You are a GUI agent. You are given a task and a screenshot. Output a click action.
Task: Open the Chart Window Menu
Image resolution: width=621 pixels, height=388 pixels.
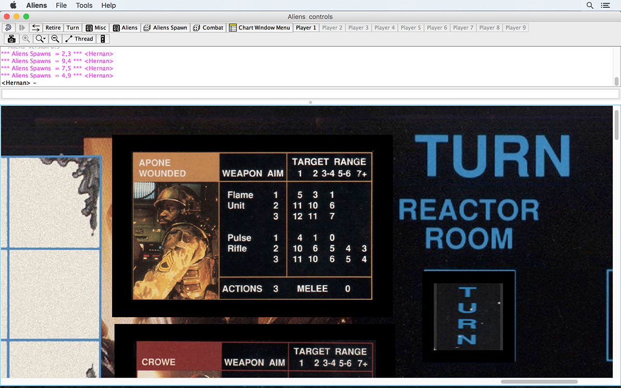[260, 28]
